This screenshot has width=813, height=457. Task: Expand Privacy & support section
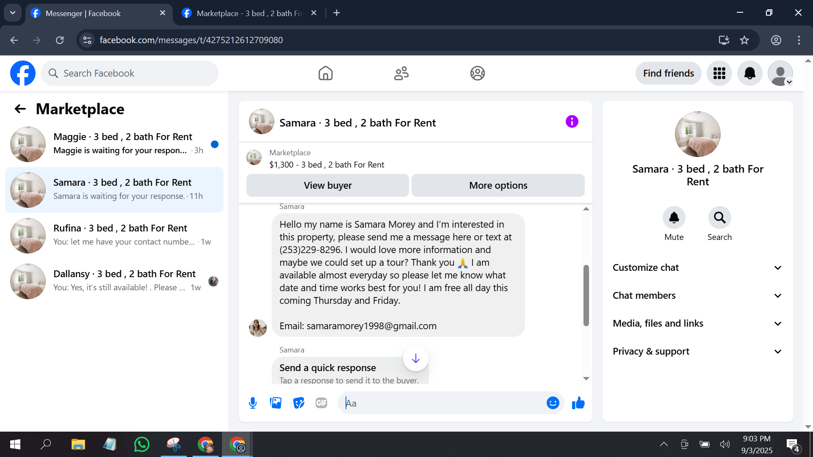(x=697, y=351)
